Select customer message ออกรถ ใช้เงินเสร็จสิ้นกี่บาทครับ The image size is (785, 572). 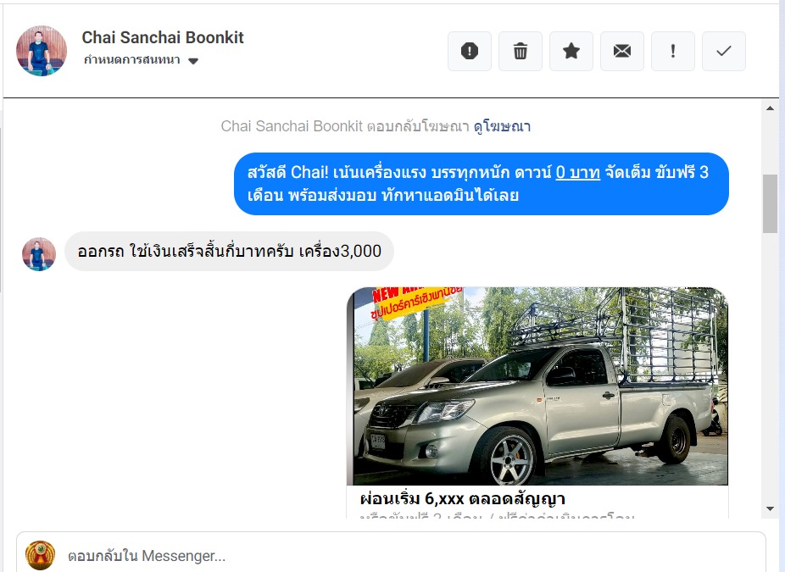[x=229, y=251]
